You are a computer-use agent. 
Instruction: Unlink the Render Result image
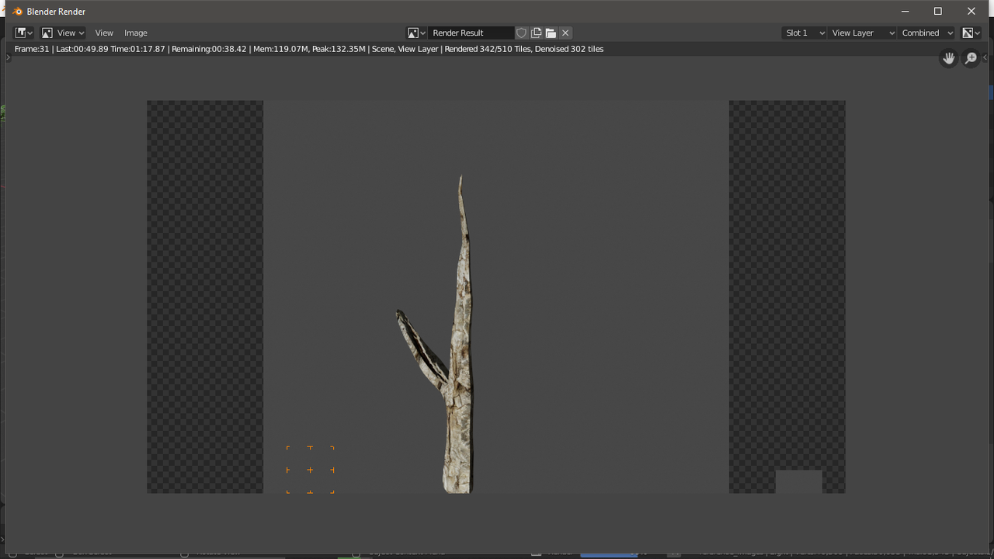565,33
